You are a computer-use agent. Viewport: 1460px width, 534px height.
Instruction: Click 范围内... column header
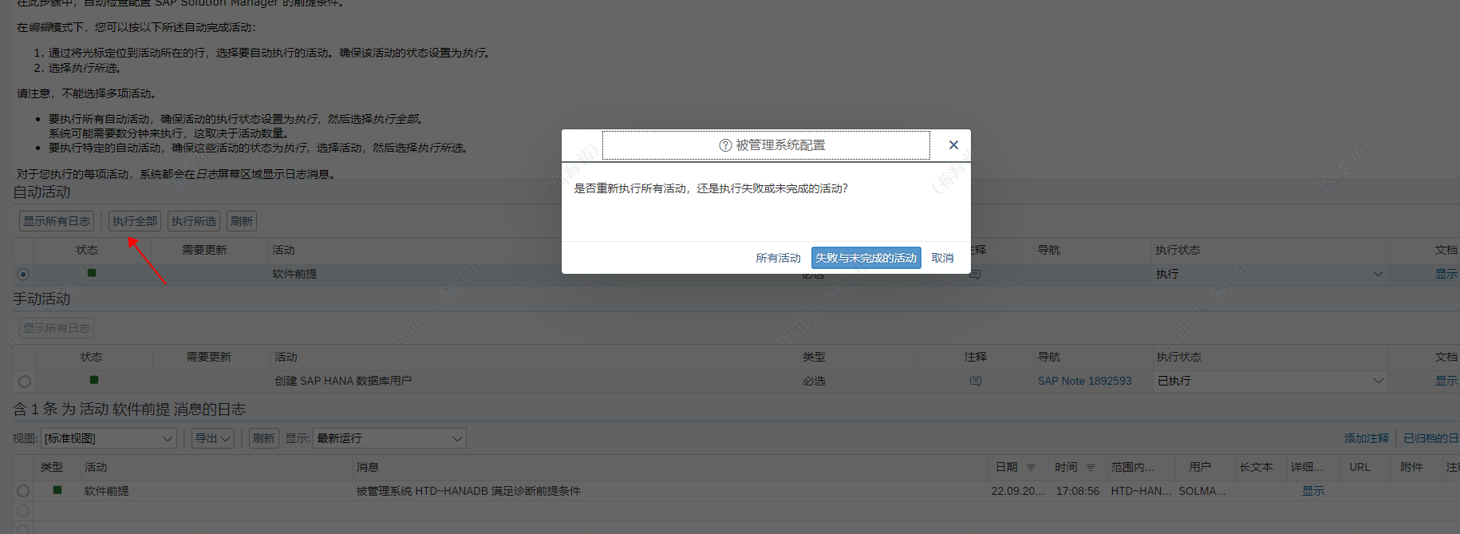coord(1132,467)
